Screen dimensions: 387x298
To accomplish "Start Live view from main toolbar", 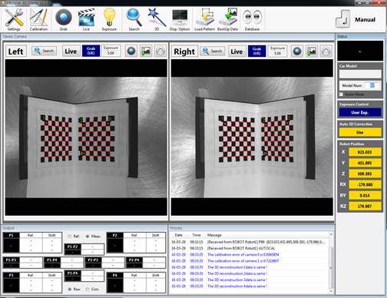I will tap(86, 19).
